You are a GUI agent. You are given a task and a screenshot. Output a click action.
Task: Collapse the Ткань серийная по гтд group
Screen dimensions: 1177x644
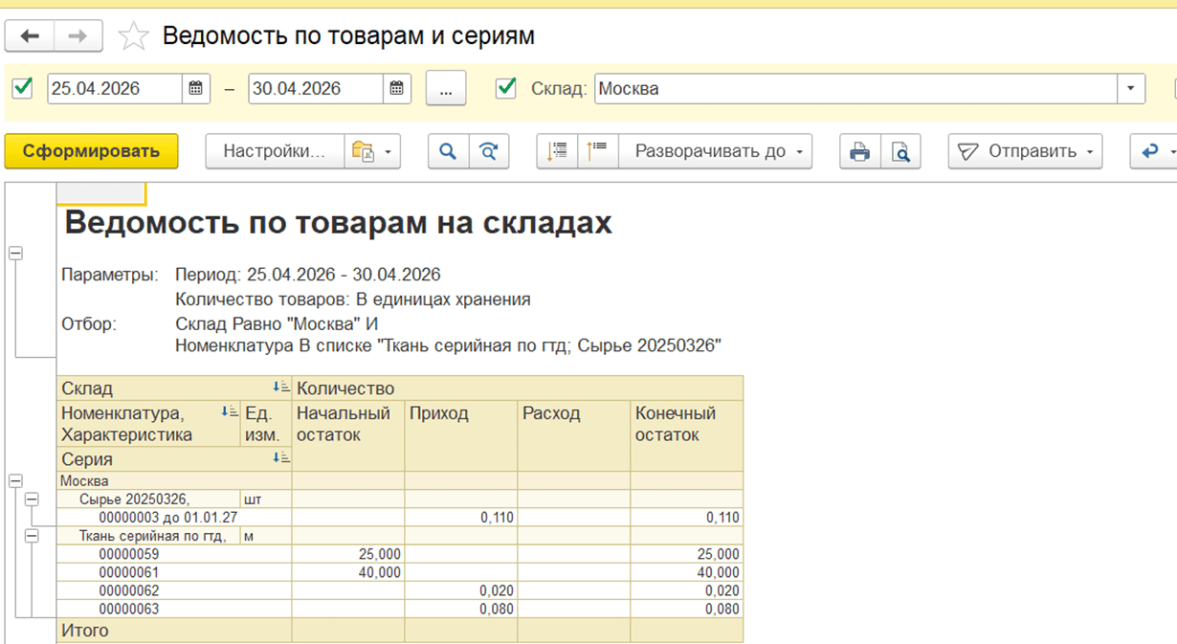pyautogui.click(x=32, y=536)
